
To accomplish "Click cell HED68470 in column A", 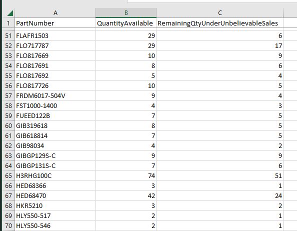I will [55, 195].
